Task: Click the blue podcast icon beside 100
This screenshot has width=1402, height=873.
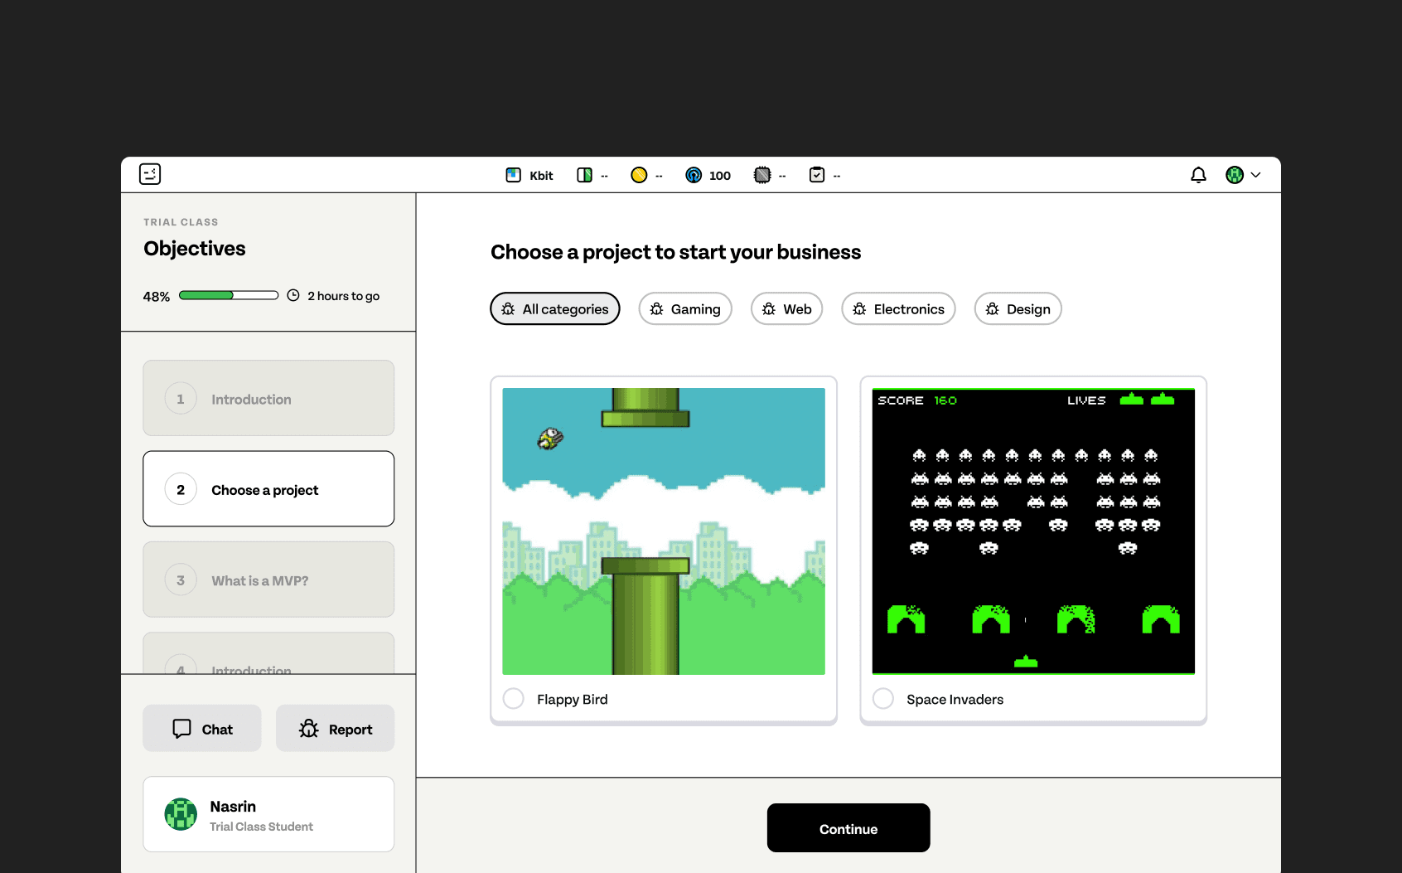Action: tap(694, 175)
